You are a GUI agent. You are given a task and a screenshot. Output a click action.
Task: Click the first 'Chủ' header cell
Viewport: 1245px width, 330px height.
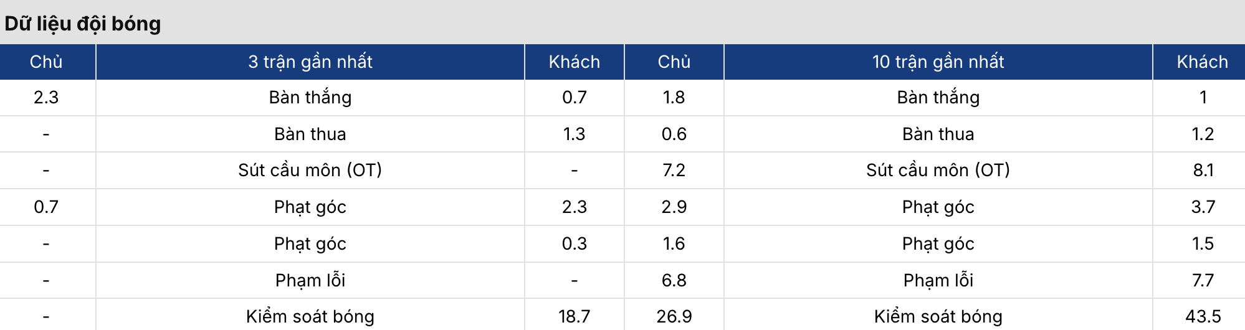click(46, 62)
